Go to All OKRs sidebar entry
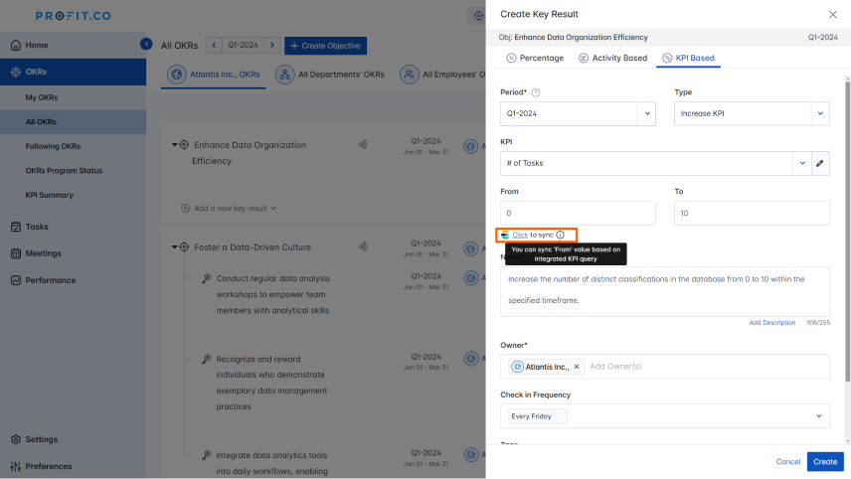The height and width of the screenshot is (479, 851). click(x=73, y=122)
